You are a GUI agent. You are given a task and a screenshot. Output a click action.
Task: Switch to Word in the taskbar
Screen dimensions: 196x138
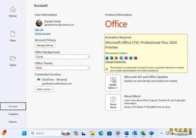(126, 133)
